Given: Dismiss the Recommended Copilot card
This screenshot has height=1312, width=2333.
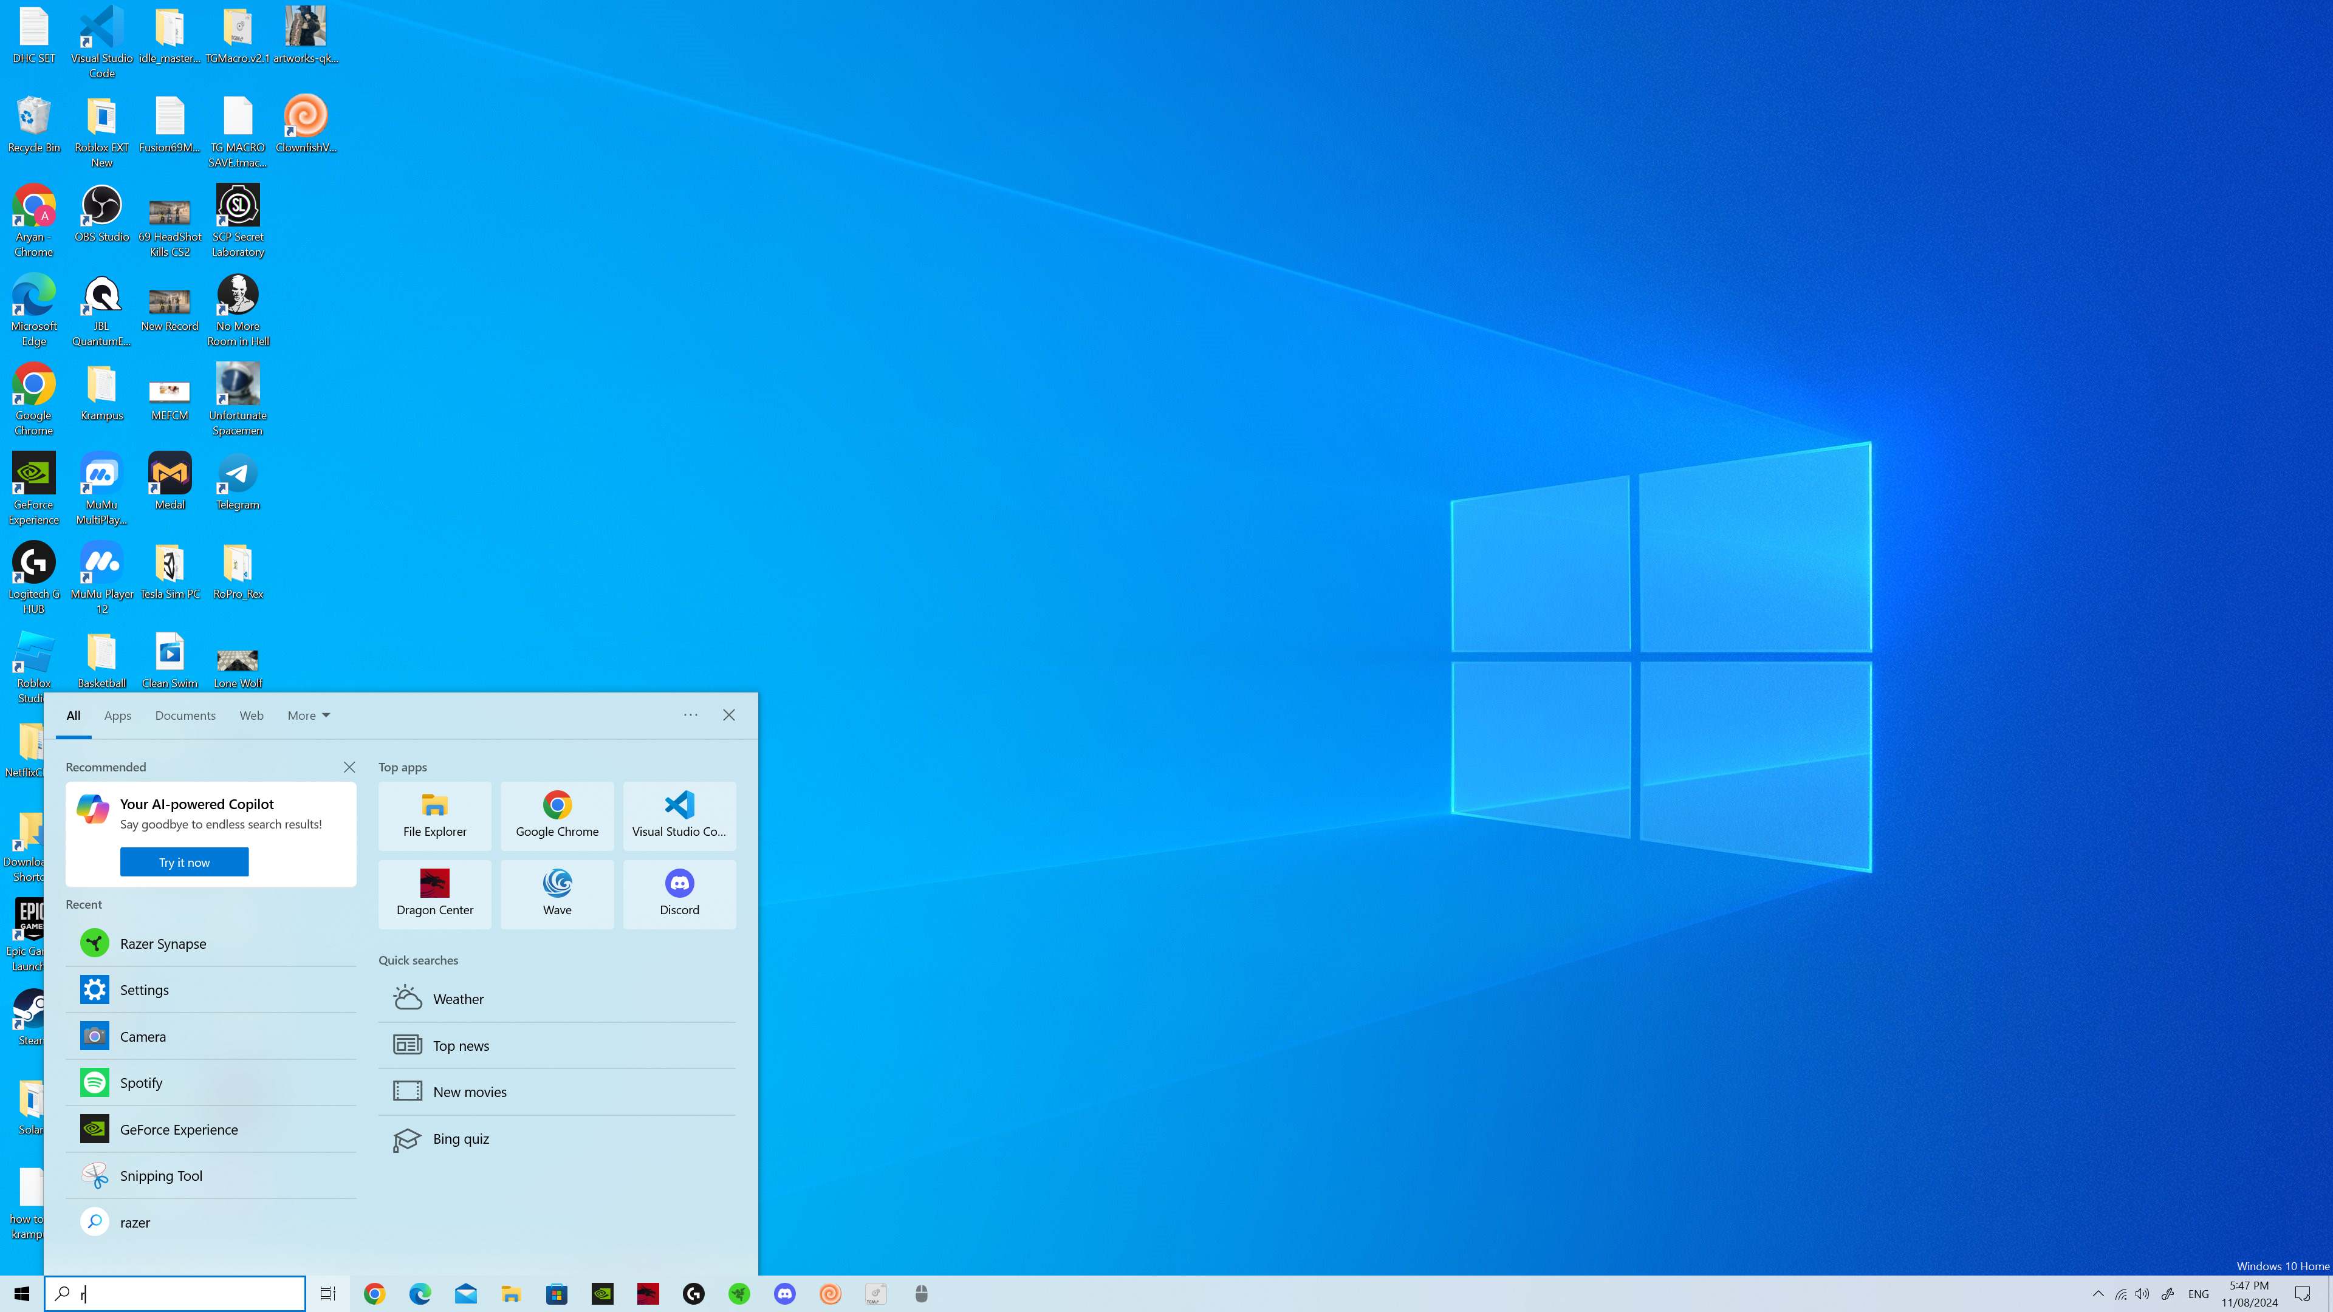Looking at the screenshot, I should click(349, 767).
